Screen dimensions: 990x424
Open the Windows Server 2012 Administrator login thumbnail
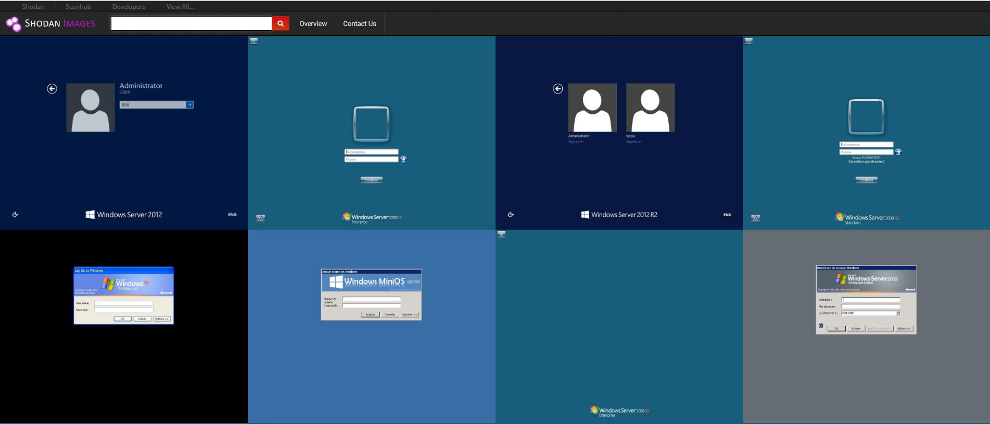click(x=124, y=132)
